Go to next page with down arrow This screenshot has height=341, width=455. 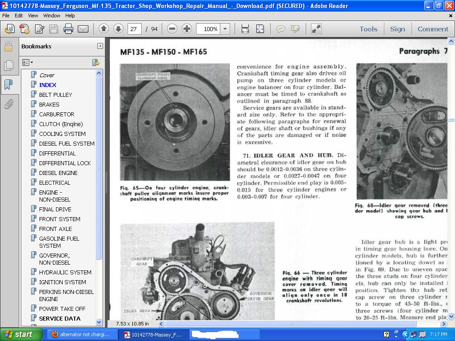click(118, 29)
